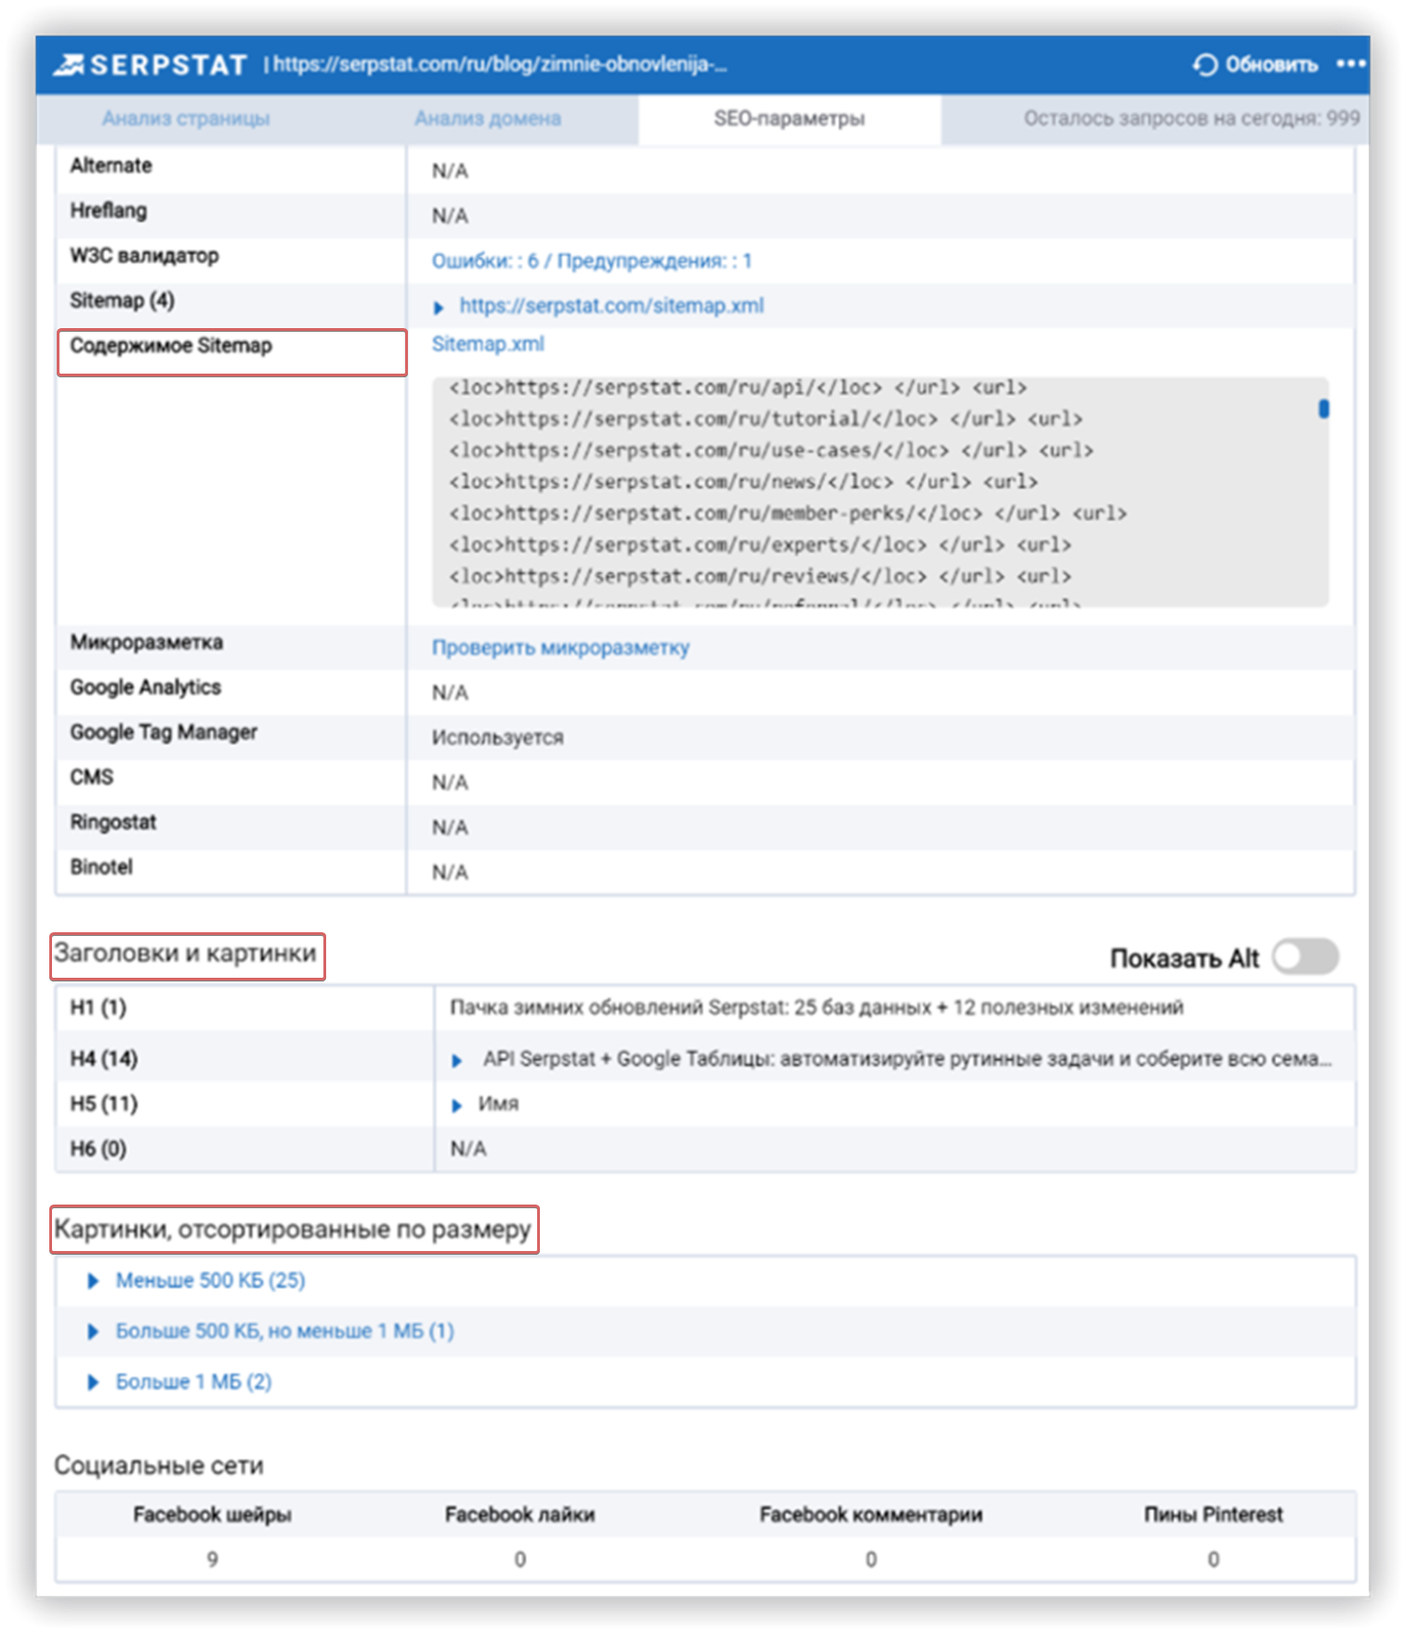Image resolution: width=1406 pixels, height=1633 pixels.
Task: Click the Ringostat row label
Action: pyautogui.click(x=113, y=823)
